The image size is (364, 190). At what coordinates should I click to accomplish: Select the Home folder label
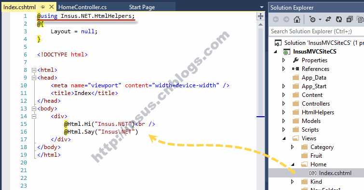pyautogui.click(x=318, y=164)
